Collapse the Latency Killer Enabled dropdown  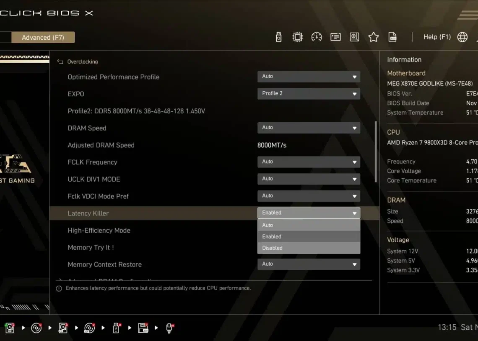click(309, 213)
